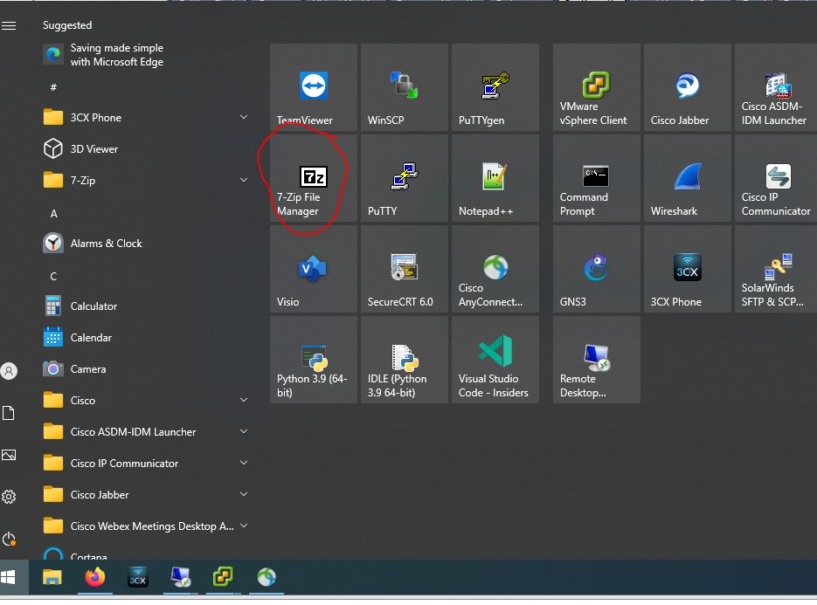The image size is (817, 605).
Task: Open WinSCP from its tile
Action: tap(404, 86)
